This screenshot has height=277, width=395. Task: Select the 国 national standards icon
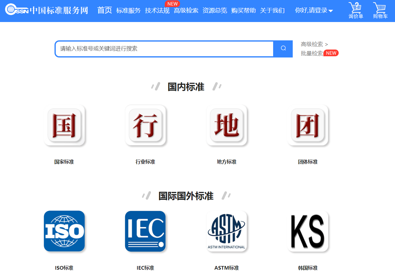tap(64, 125)
